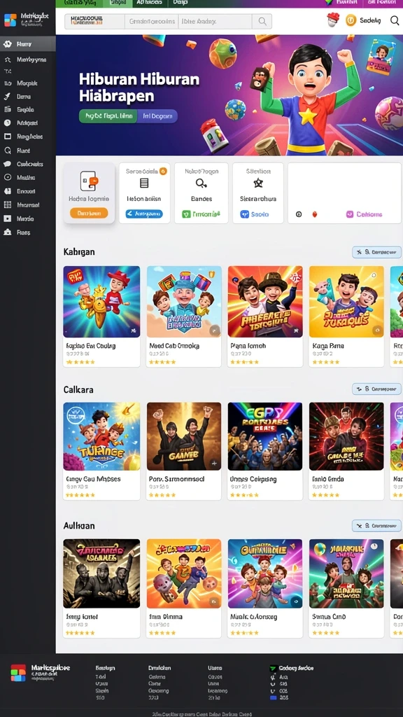Open the red mushroom avatar icon in header
403x717 pixels.
[x=334, y=20]
